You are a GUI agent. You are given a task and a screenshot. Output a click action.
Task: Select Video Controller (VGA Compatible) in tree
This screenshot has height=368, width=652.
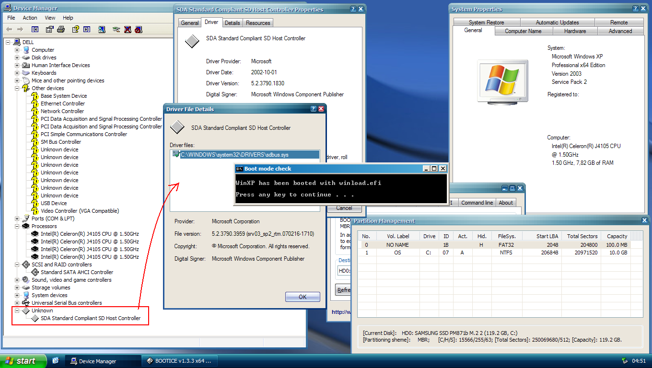click(x=80, y=211)
